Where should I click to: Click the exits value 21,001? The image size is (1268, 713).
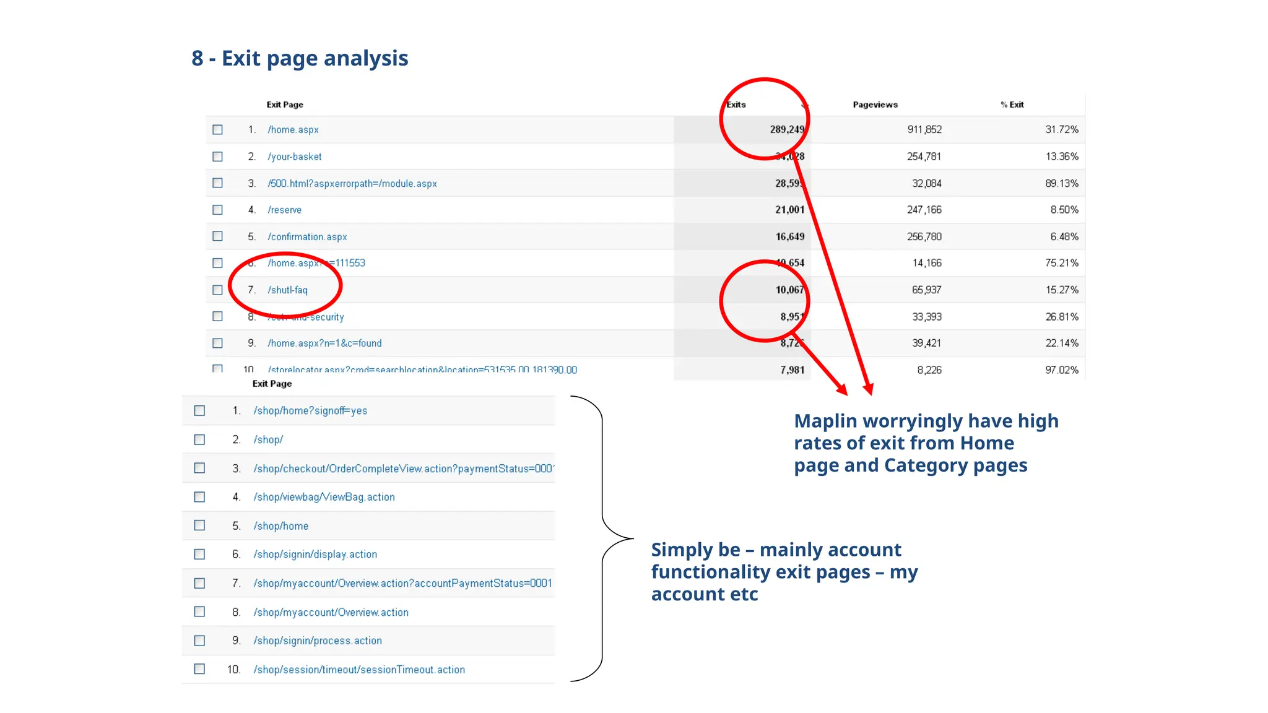pyautogui.click(x=790, y=210)
